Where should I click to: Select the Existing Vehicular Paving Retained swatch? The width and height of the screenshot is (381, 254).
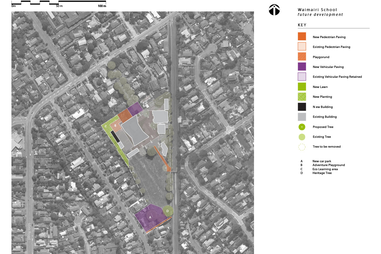click(302, 77)
